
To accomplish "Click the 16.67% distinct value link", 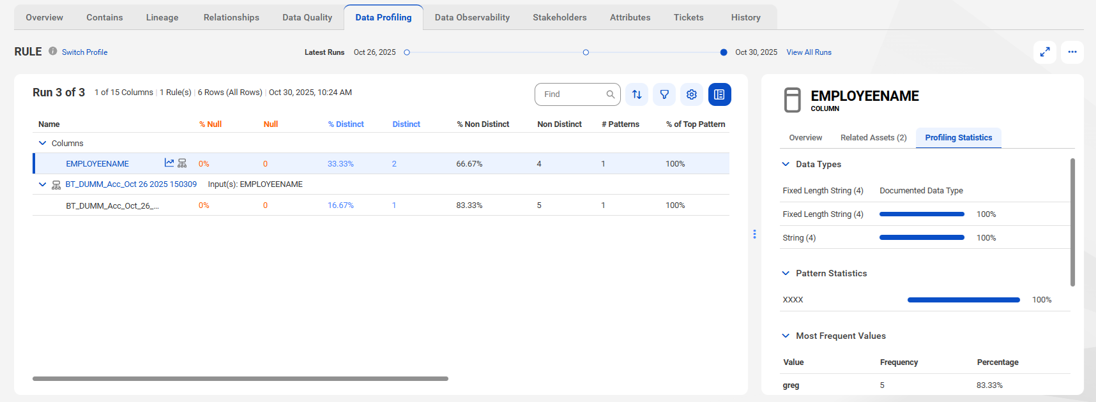I will click(x=340, y=205).
